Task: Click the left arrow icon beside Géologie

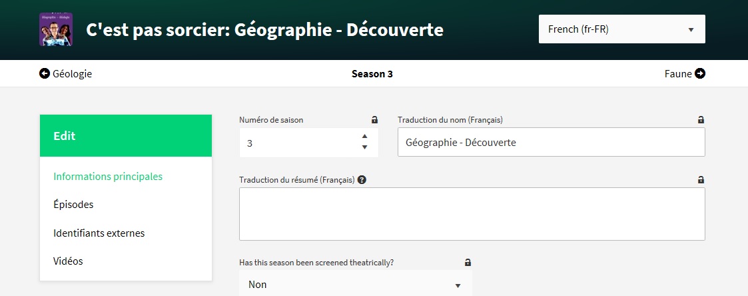Action: coord(45,74)
